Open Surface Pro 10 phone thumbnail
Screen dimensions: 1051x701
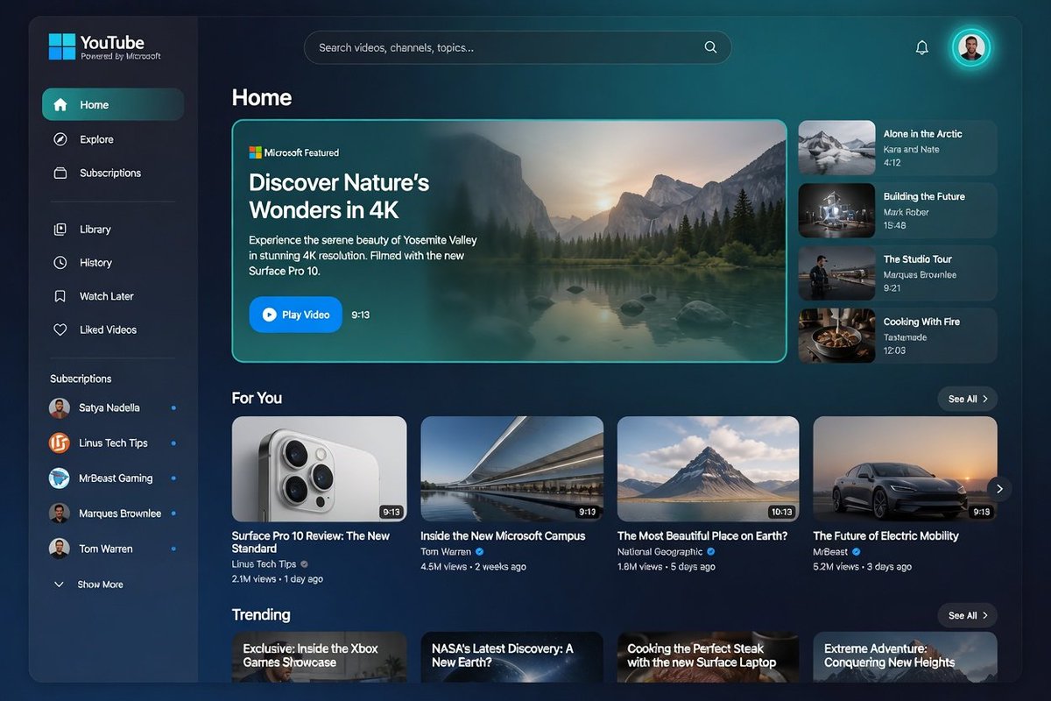[x=319, y=469]
